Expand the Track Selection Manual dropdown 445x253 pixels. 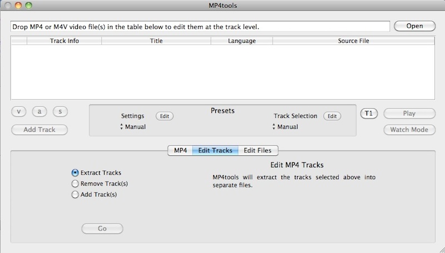coord(285,127)
